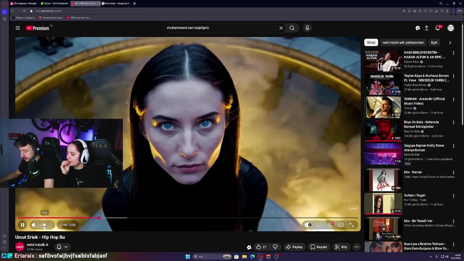Toggle channel notification bell for netd müzik
This screenshot has width=464, height=261.
[x=59, y=247]
